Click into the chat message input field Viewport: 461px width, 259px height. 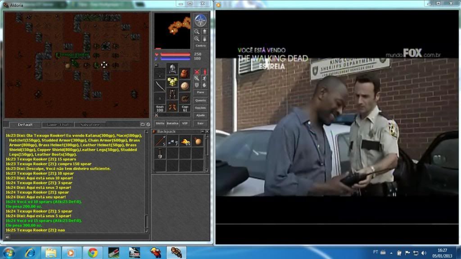pyautogui.click(x=80, y=237)
